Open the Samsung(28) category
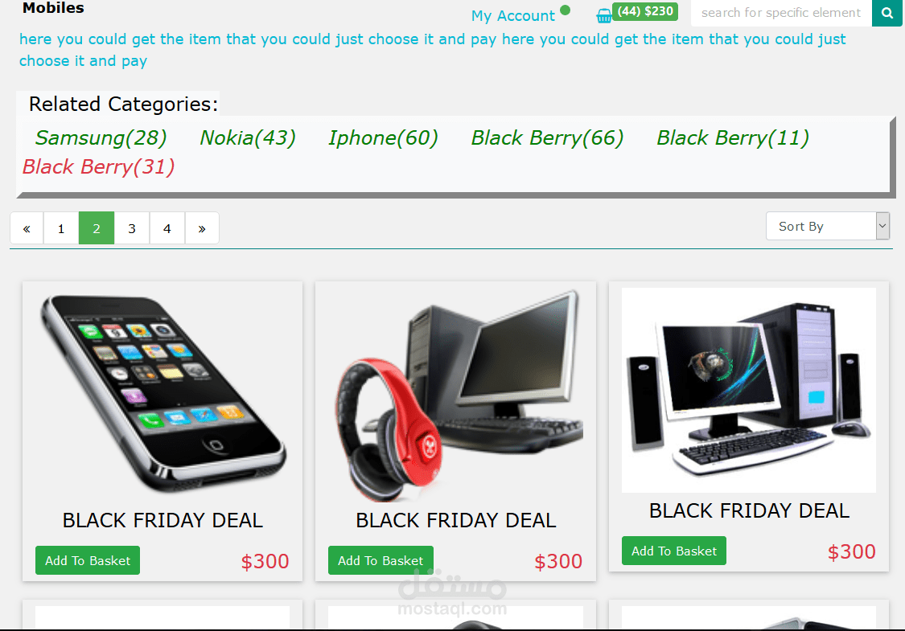 pos(101,137)
